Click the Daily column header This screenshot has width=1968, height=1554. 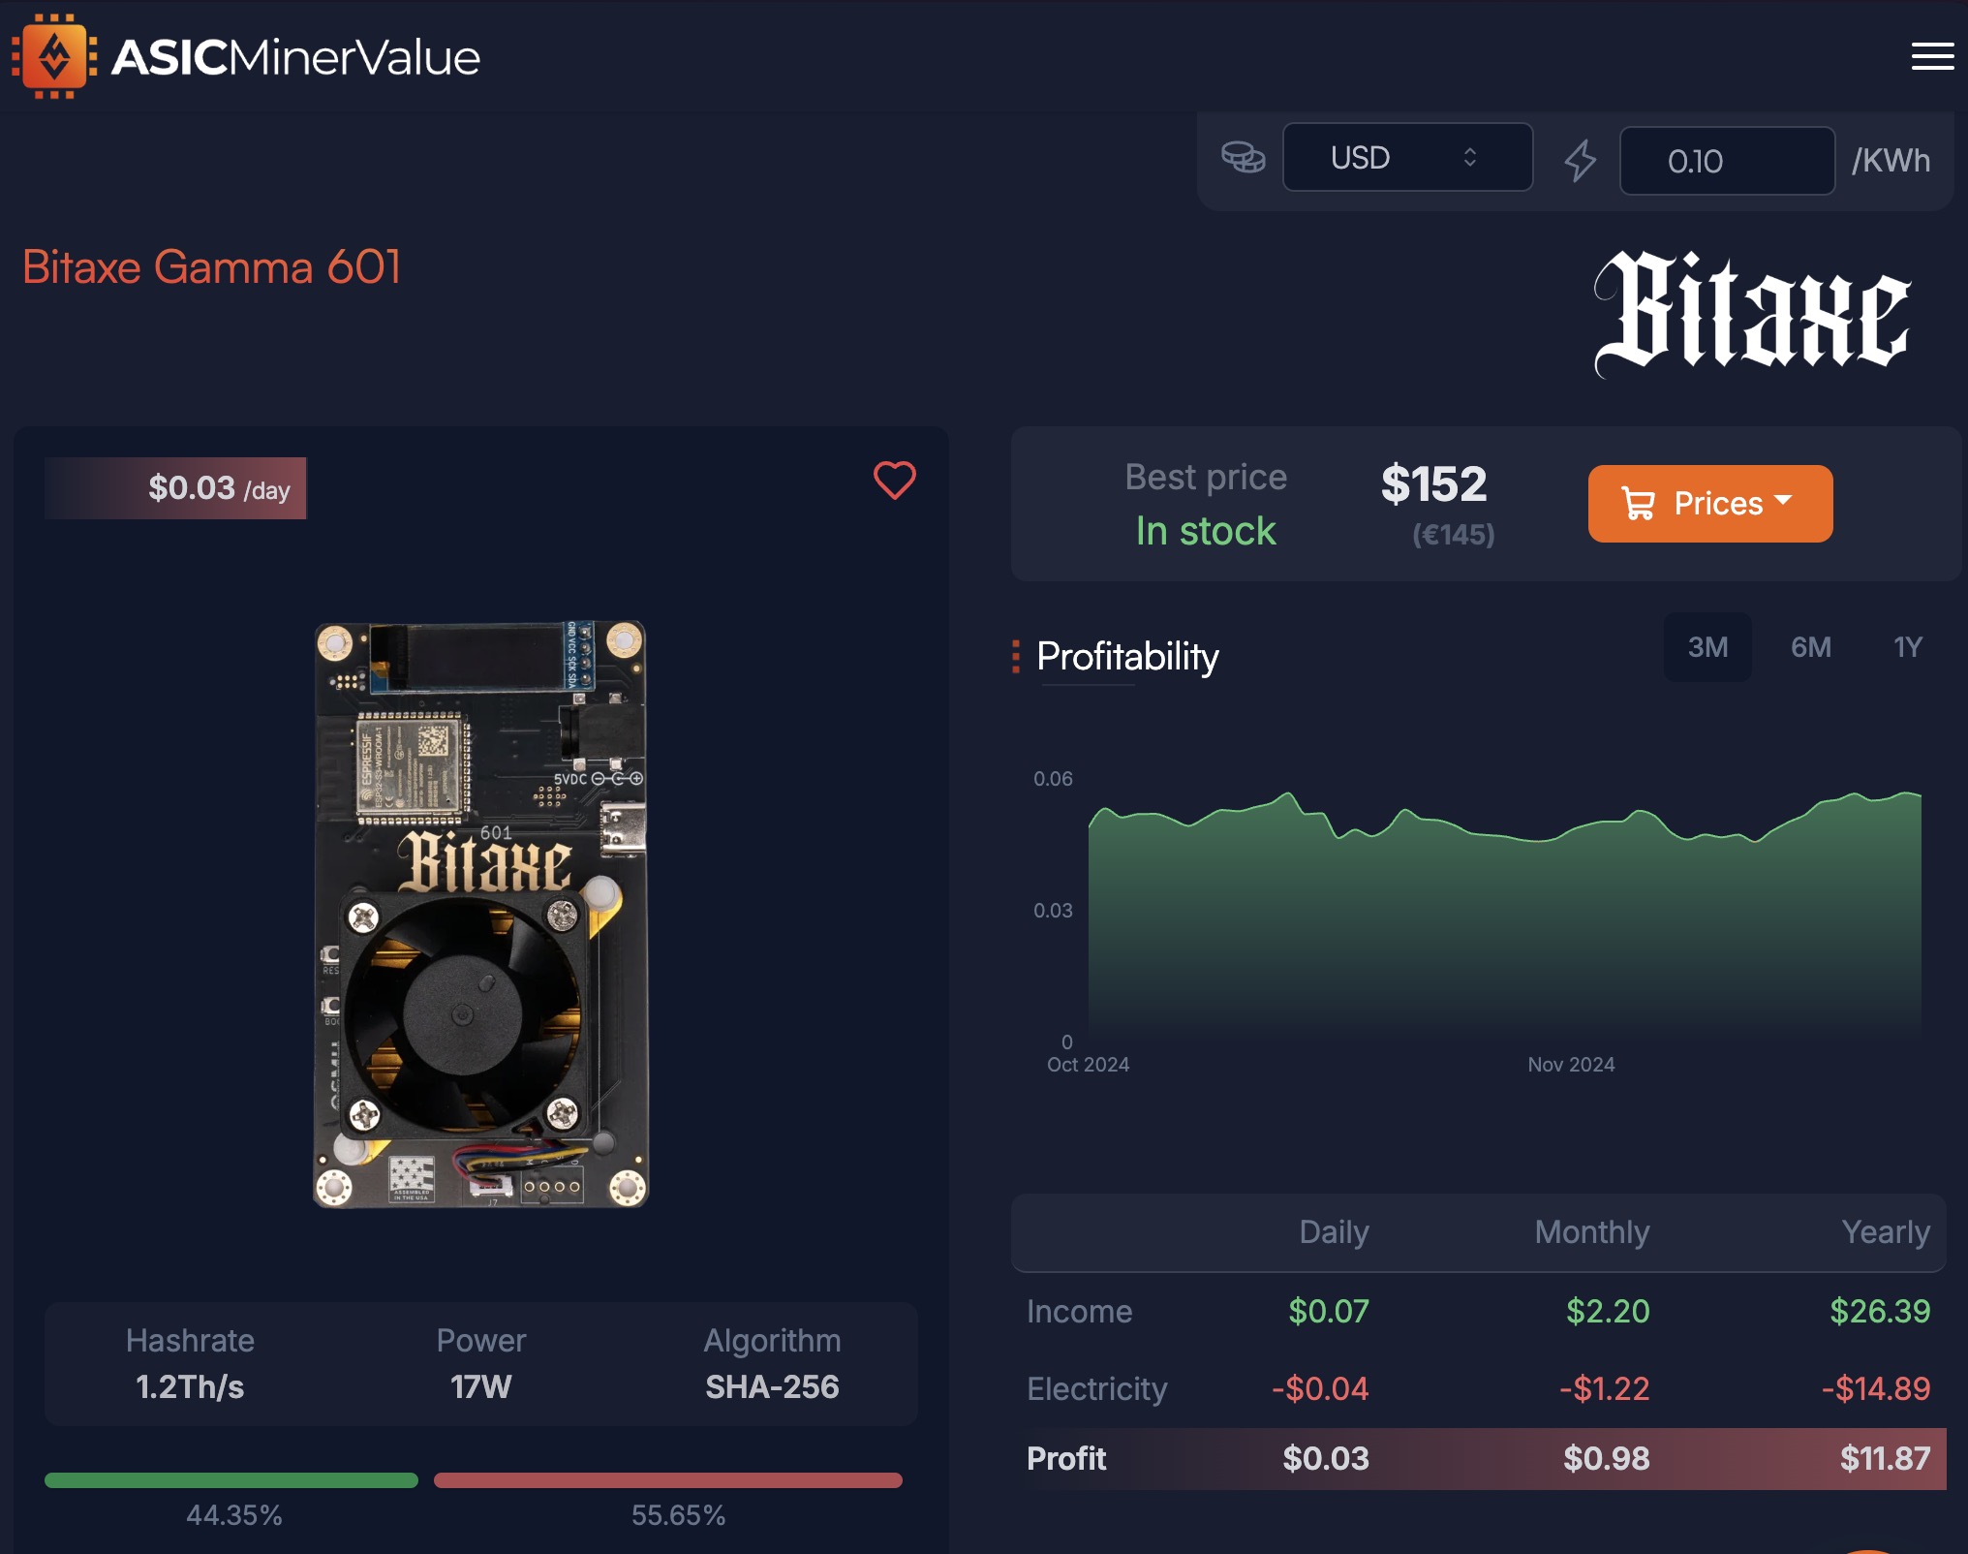click(x=1334, y=1231)
